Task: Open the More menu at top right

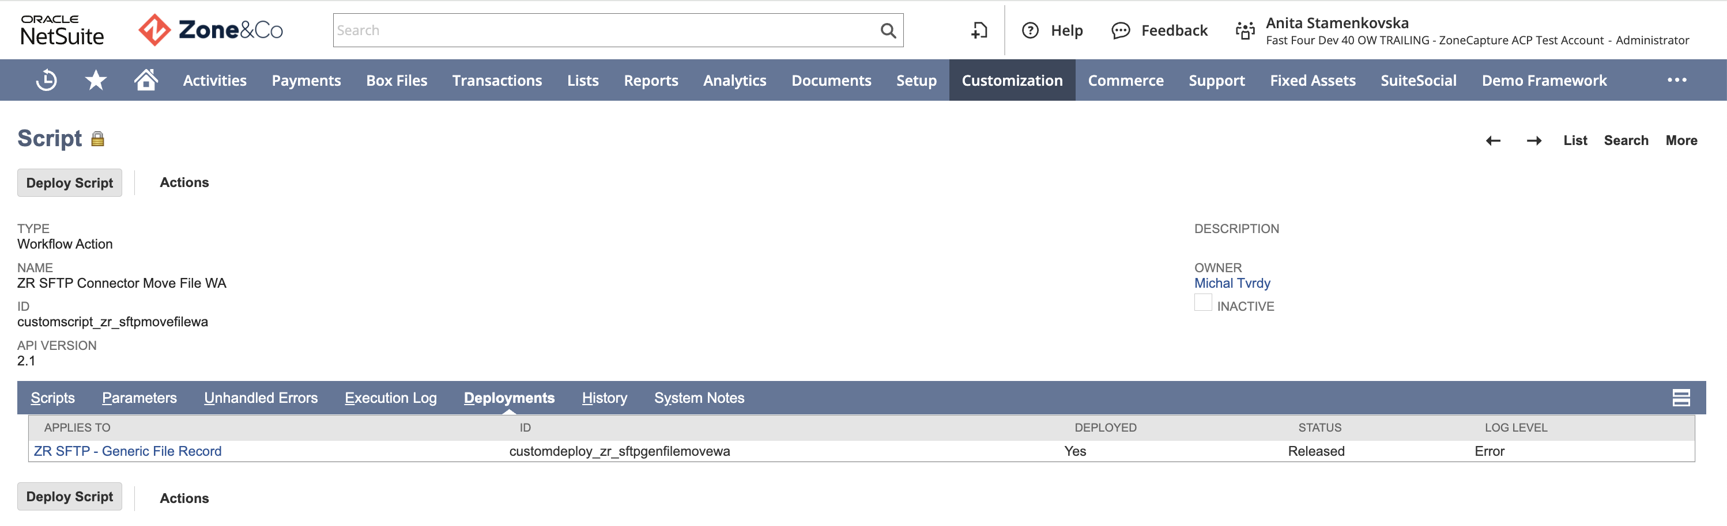Action: point(1681,140)
